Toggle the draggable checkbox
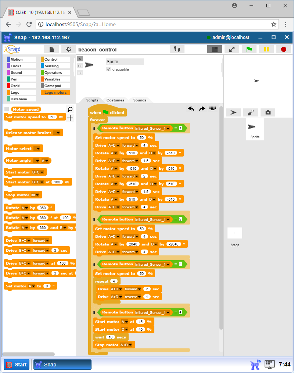This screenshot has height=373, width=294. coord(108,69)
